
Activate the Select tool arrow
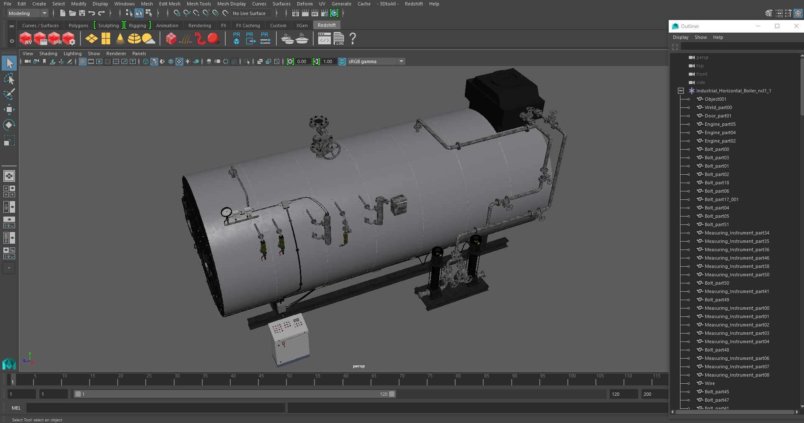coord(9,64)
